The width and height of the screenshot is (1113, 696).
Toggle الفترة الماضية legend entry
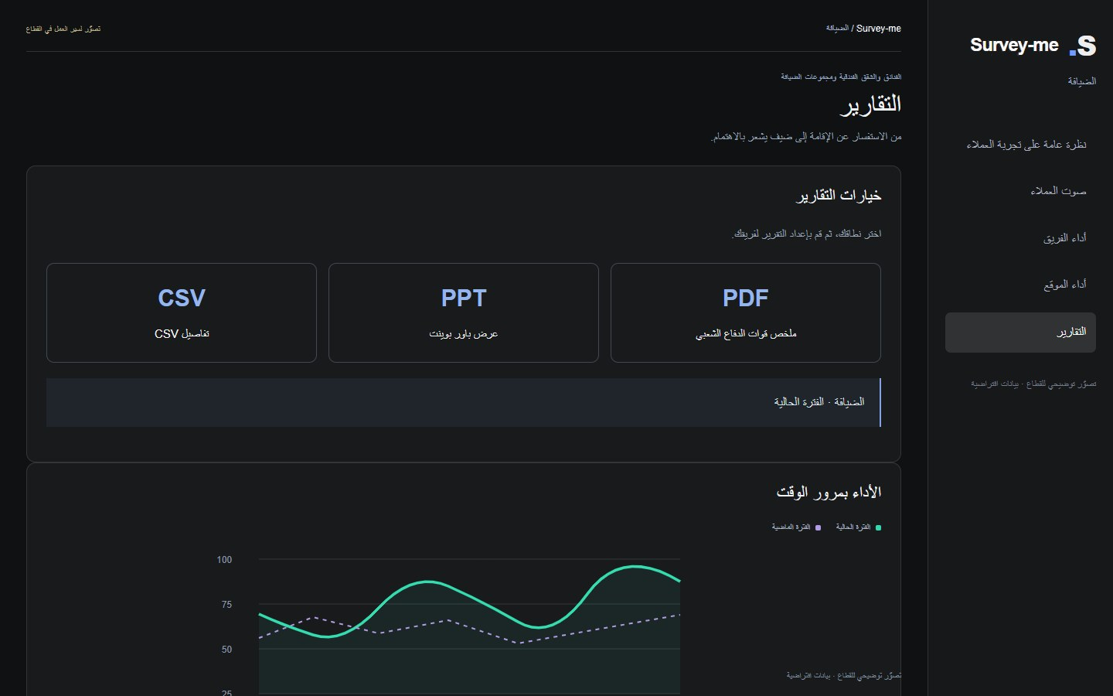click(796, 527)
